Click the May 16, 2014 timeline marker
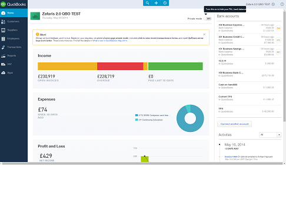 (220, 144)
